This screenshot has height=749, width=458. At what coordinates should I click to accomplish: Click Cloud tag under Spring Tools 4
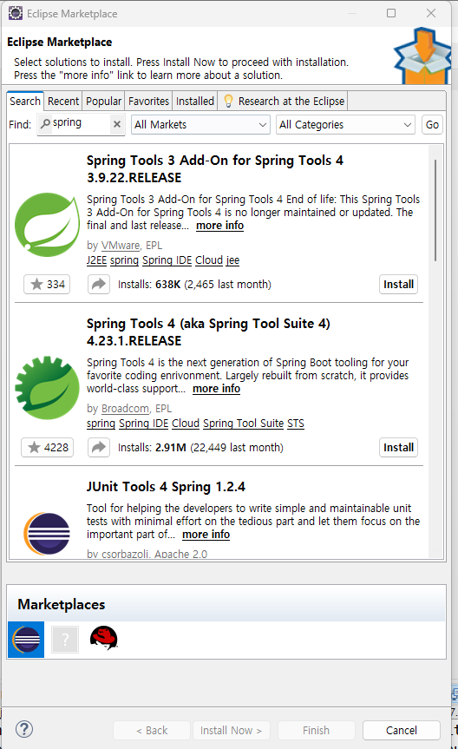pos(186,424)
